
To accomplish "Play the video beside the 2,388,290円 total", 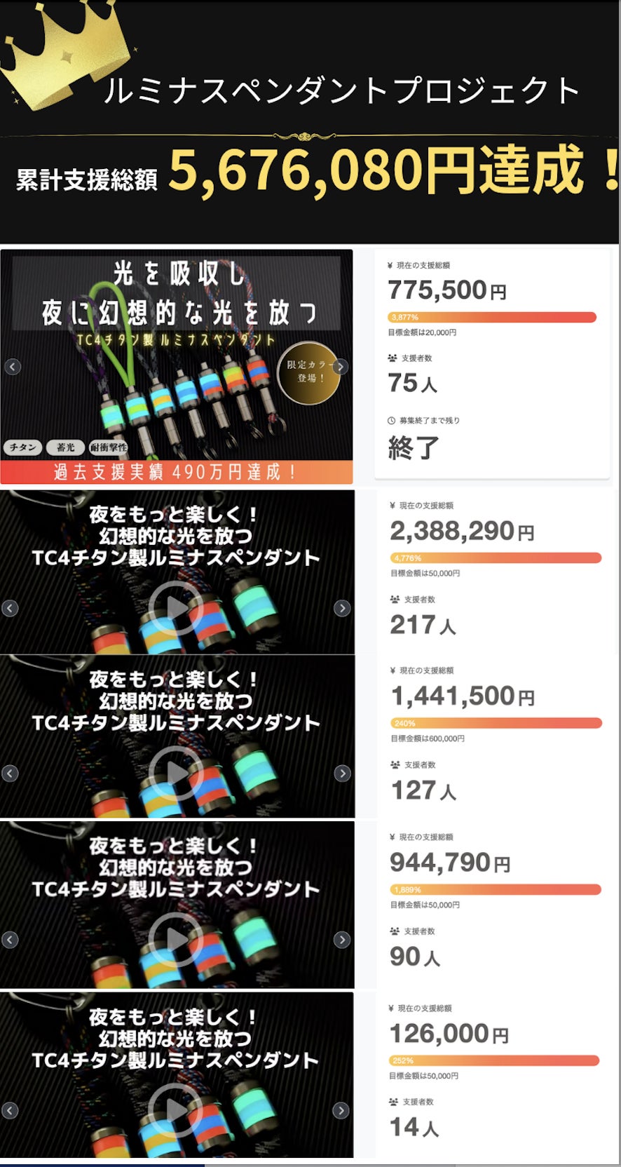I will point(175,608).
